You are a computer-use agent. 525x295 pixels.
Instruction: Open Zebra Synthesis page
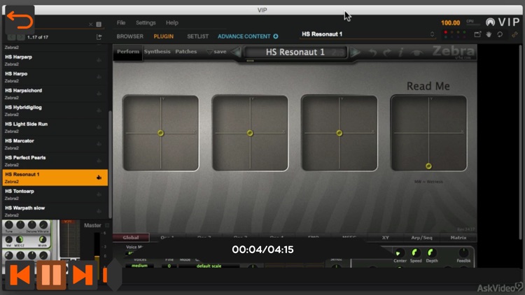coord(157,52)
